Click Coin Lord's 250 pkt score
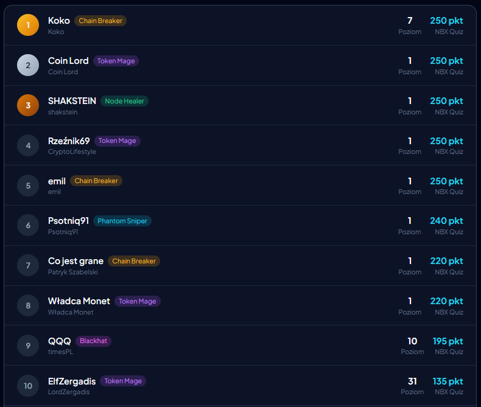The width and height of the screenshot is (481, 407). pos(446,61)
